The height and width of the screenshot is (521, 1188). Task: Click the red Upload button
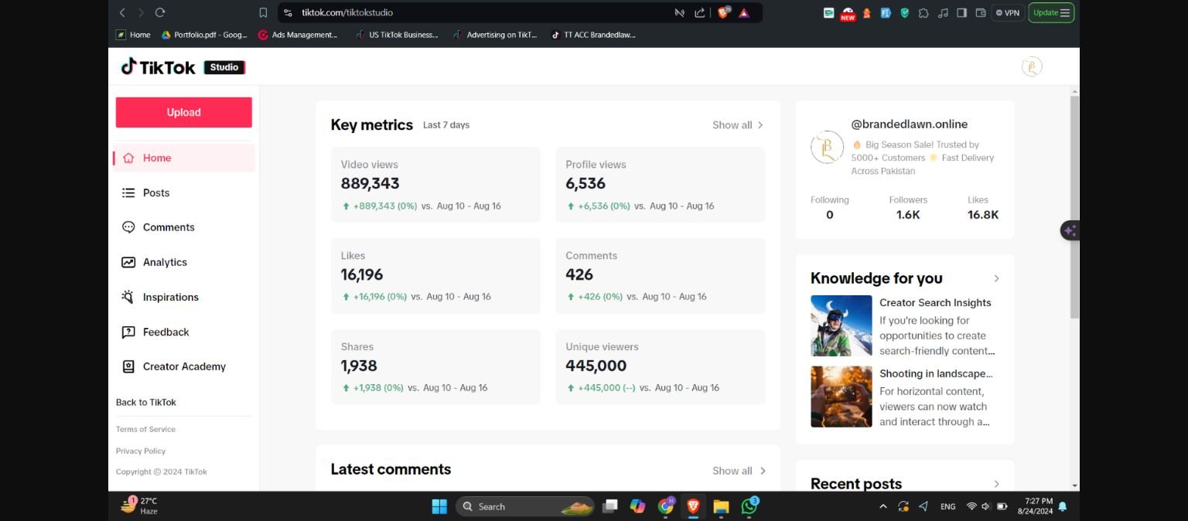point(184,112)
